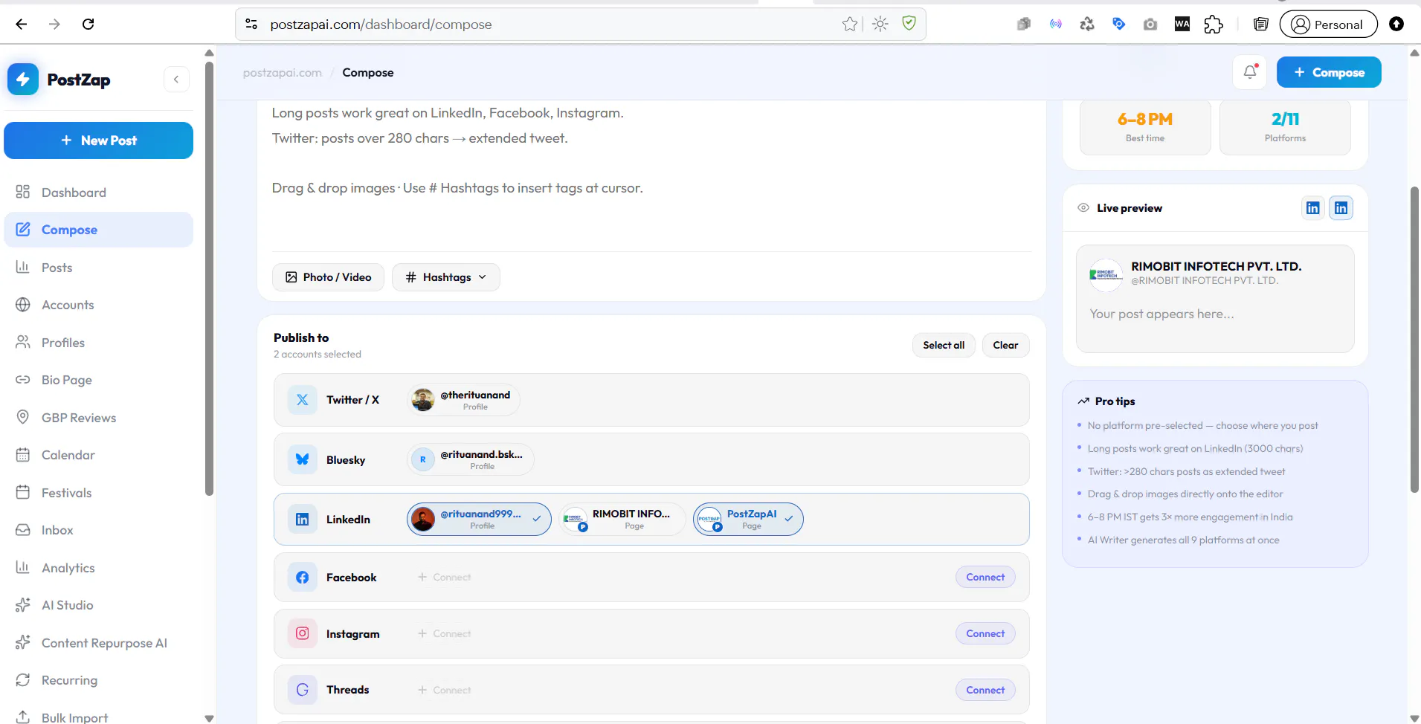Open the Personal browser profile
Viewport: 1421px width, 724px height.
tap(1328, 25)
